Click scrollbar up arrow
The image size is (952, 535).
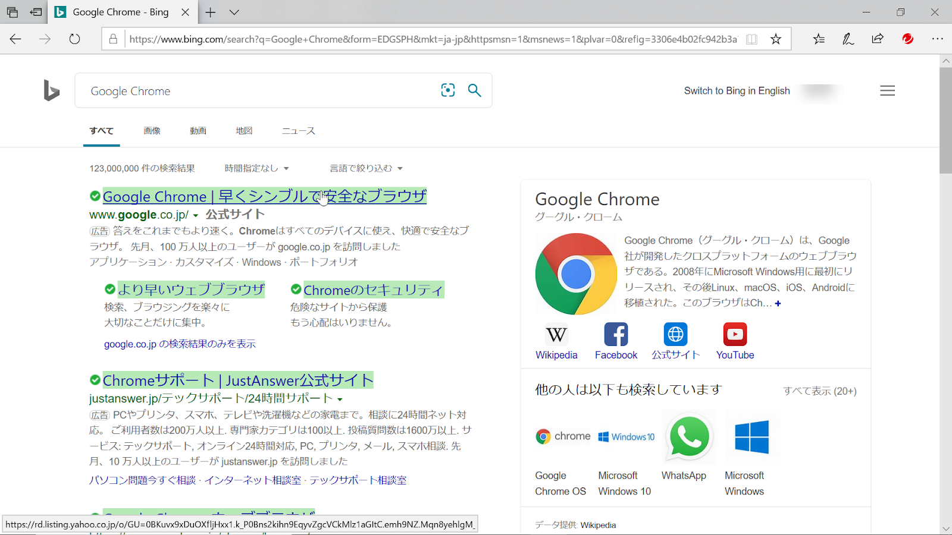(945, 61)
